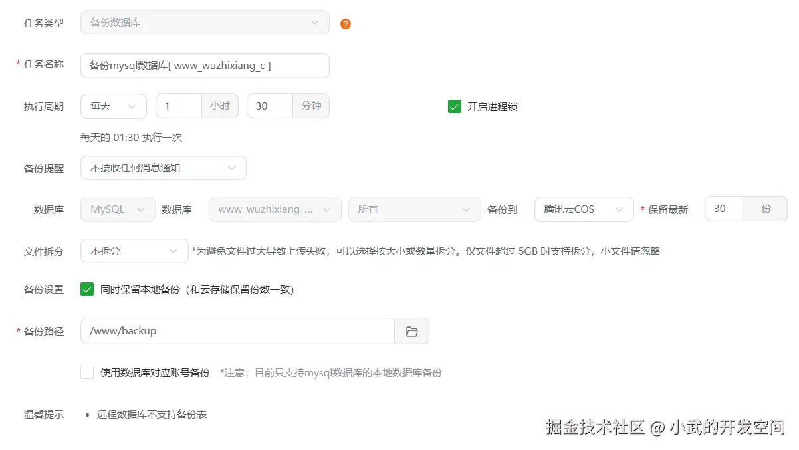Open the MySQL database type dropdown

click(117, 209)
